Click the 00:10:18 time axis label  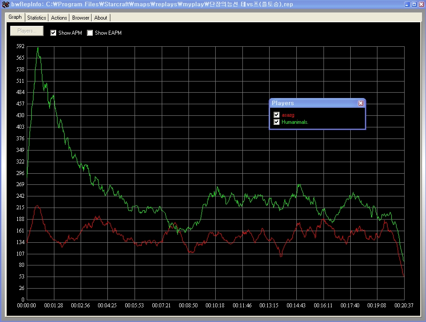(215, 306)
